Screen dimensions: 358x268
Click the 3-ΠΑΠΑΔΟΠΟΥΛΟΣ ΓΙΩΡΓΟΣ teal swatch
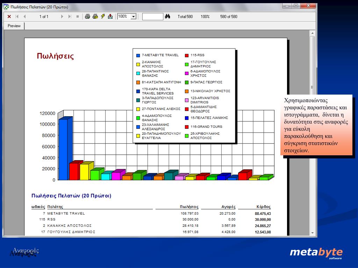point(138,100)
